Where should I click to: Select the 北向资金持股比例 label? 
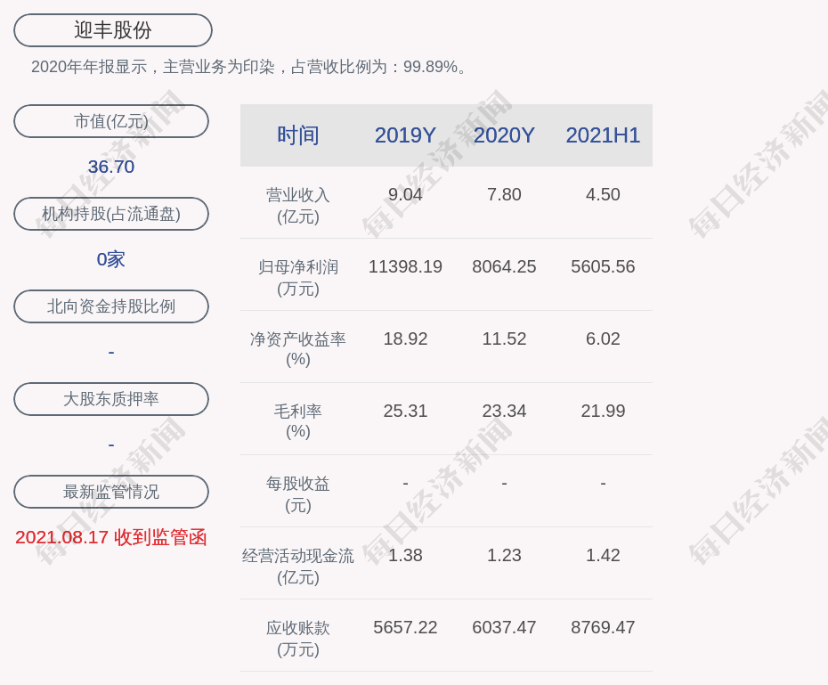pyautogui.click(x=111, y=306)
